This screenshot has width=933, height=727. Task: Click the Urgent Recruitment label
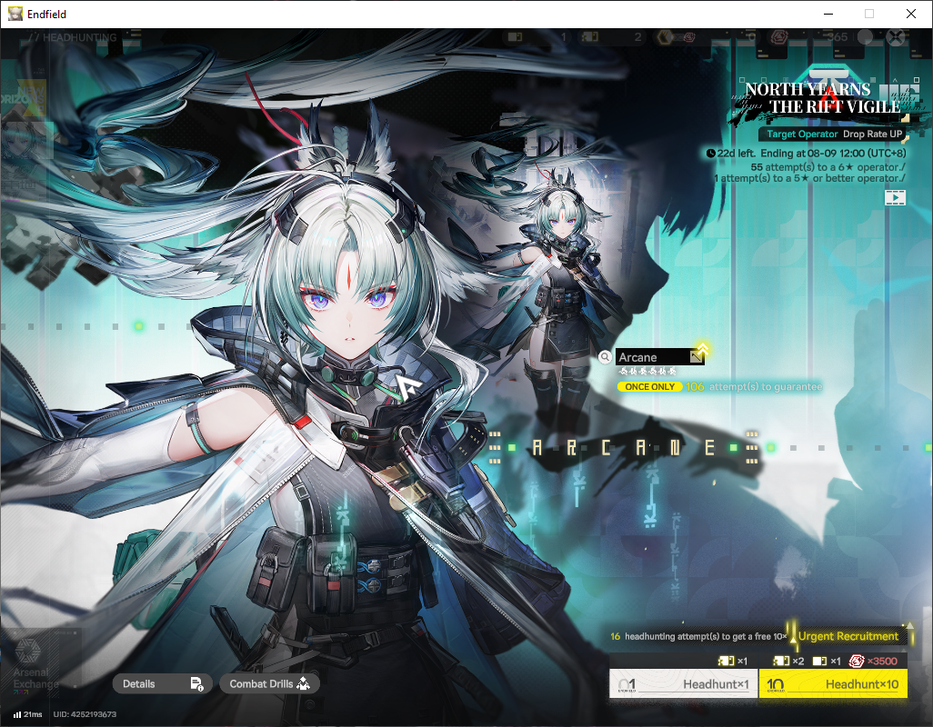(x=848, y=636)
